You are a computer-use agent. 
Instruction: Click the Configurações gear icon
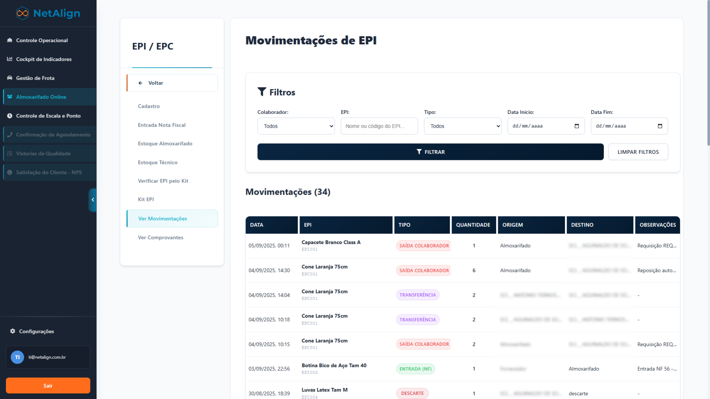(13, 331)
